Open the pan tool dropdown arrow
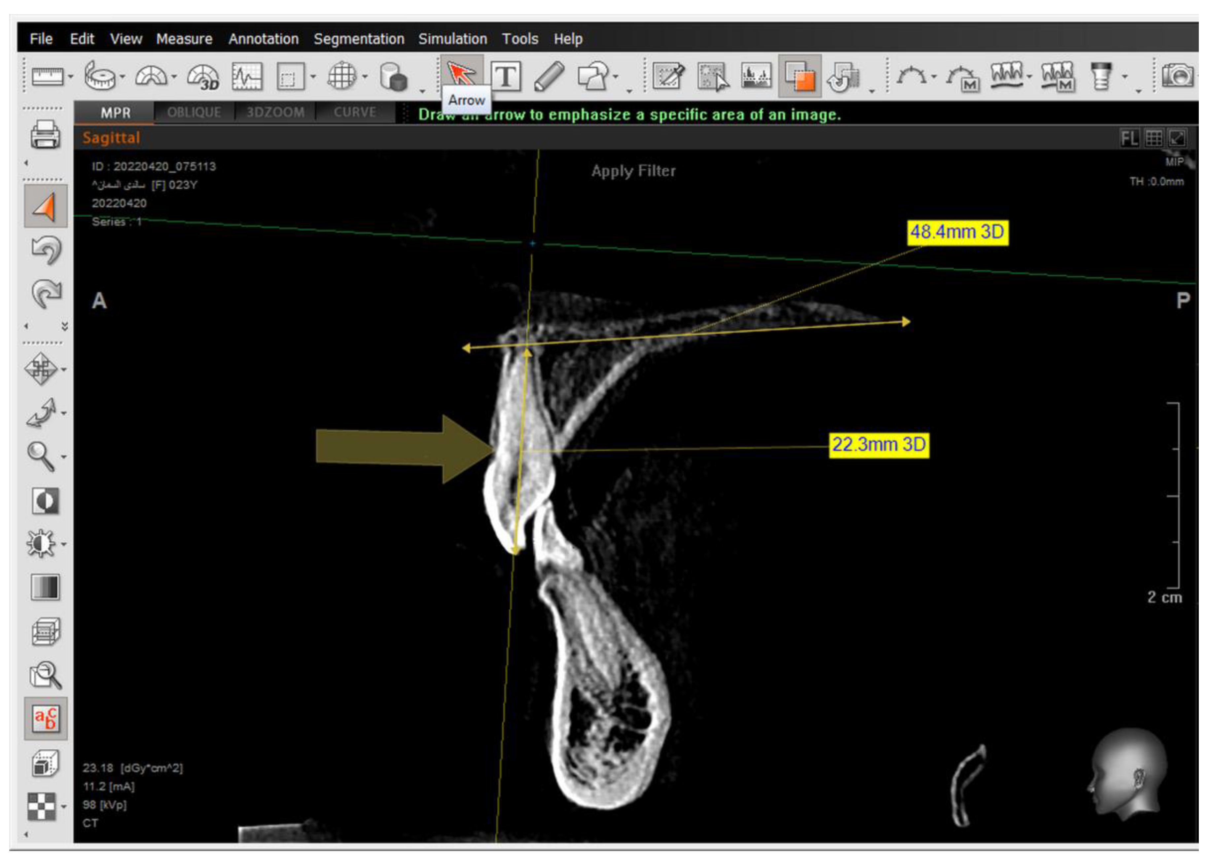Screen dimensions: 1214x860 (x=64, y=370)
